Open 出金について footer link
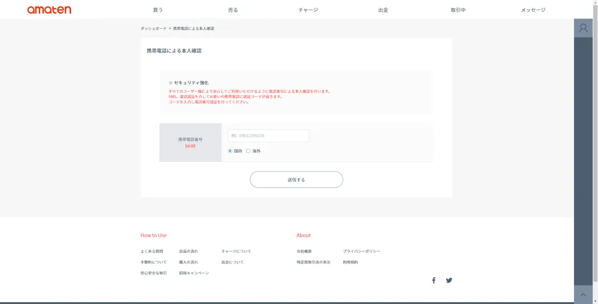The image size is (598, 304). point(232,262)
